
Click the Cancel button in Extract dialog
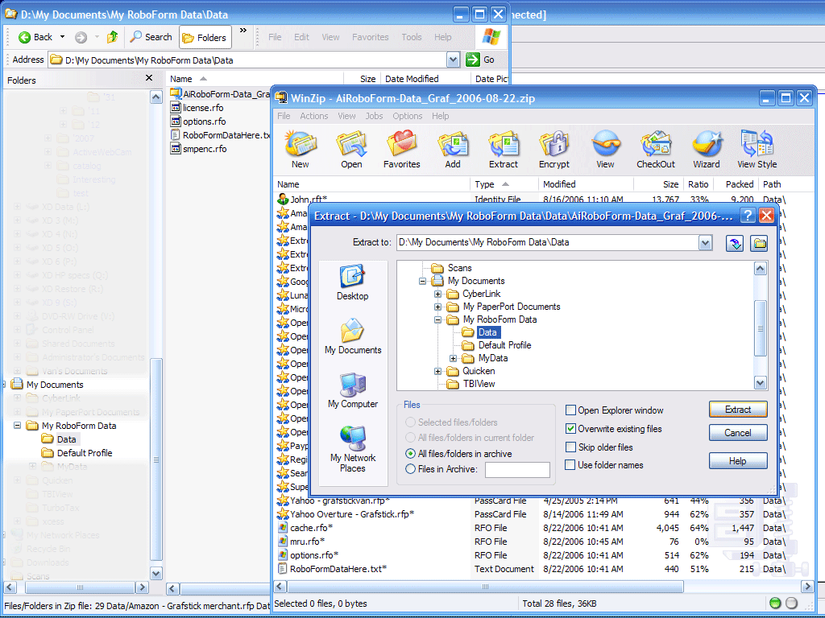[737, 433]
